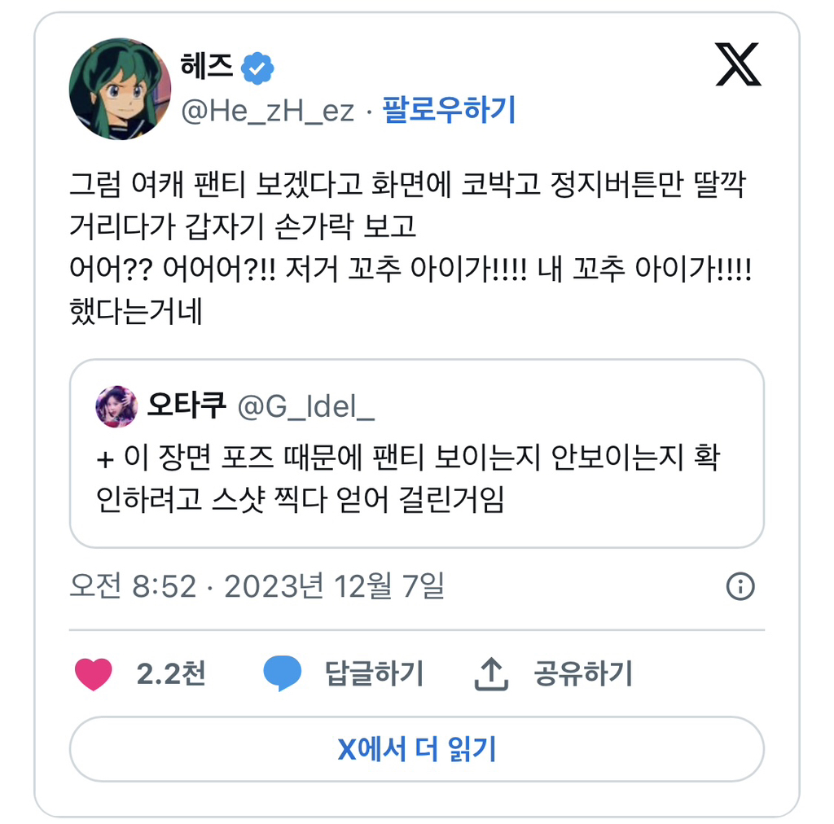Click the 오전 8:52 · 2023년 12월 7일 timestamp
The height and width of the screenshot is (824, 834).
click(257, 586)
